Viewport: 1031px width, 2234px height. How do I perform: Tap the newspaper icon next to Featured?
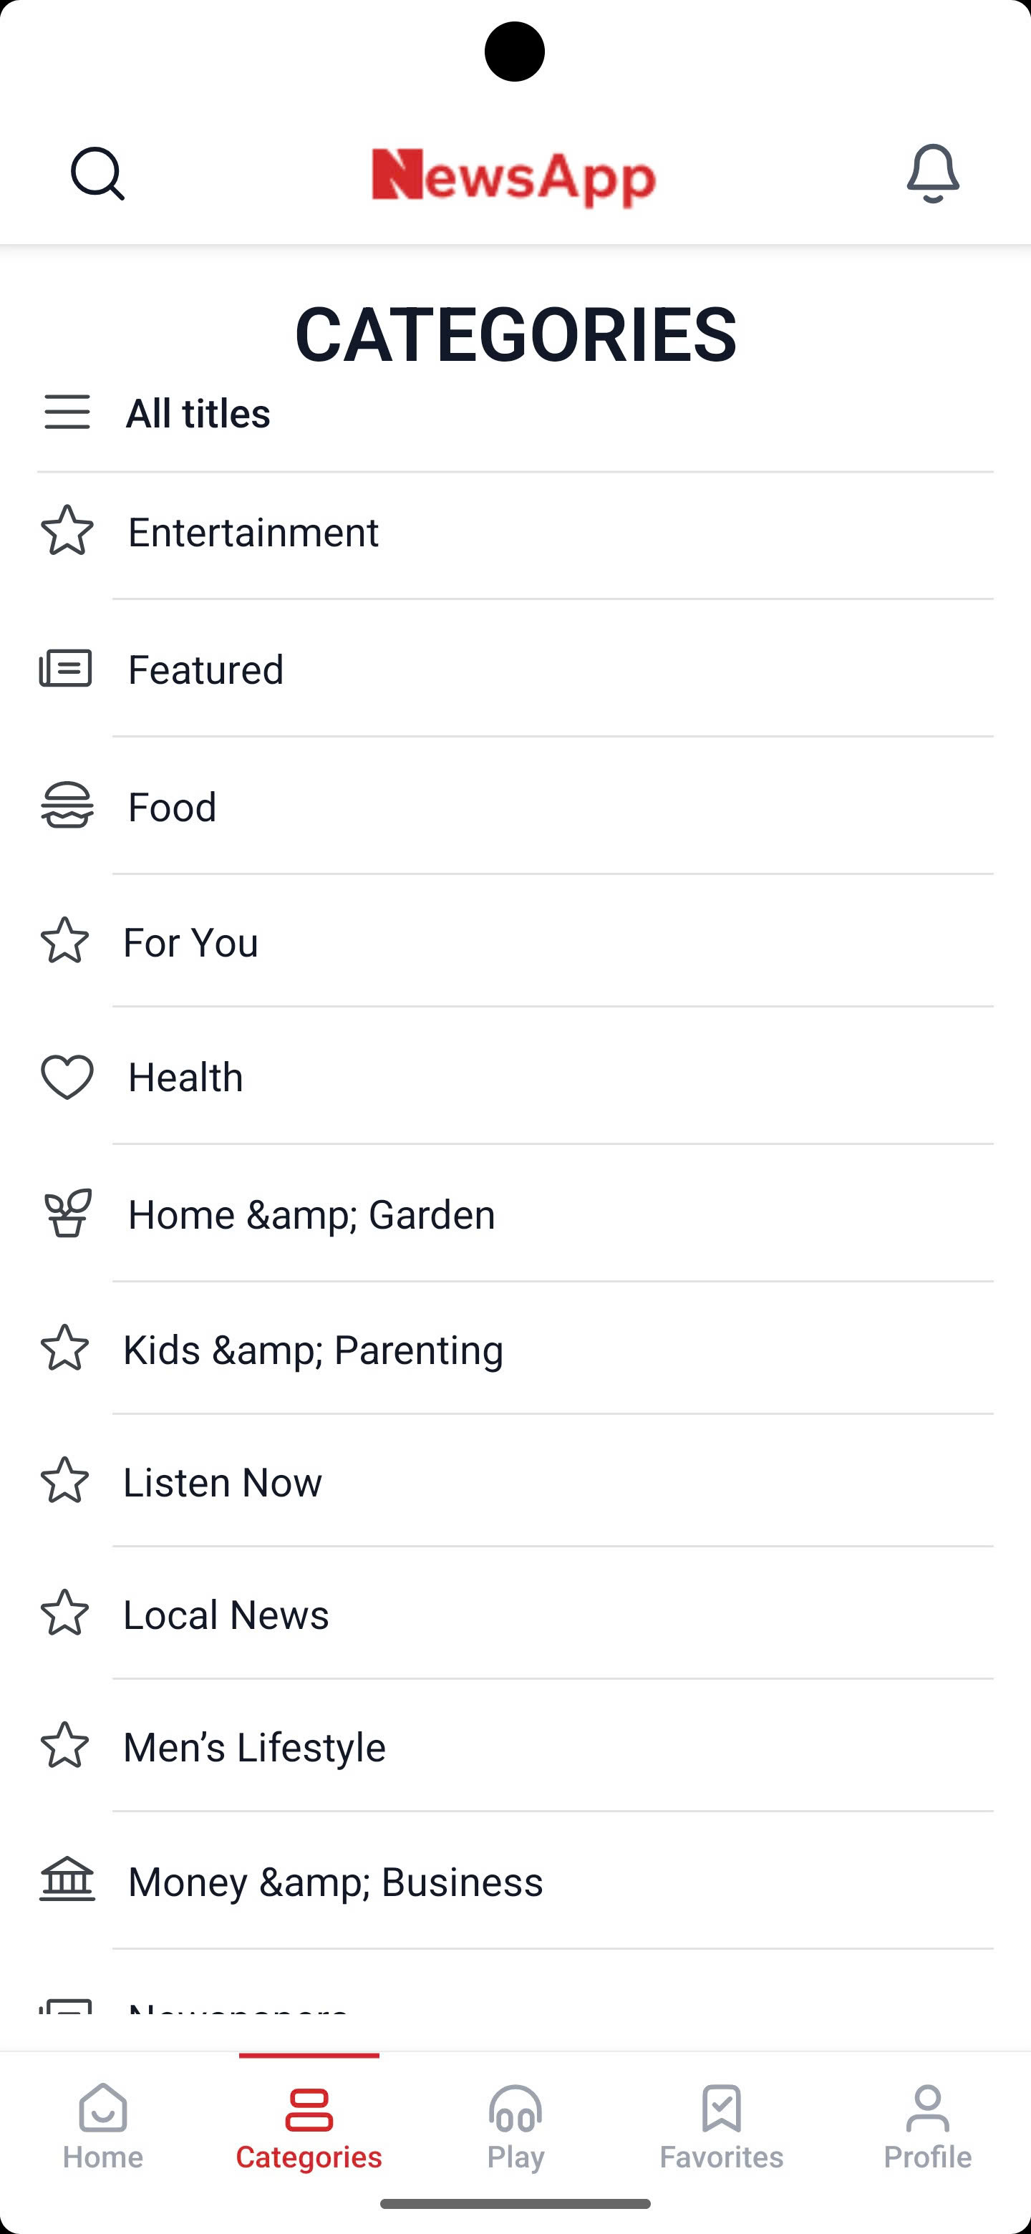(x=66, y=669)
